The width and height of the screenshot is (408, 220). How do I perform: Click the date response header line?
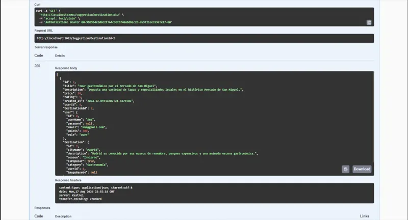87,191
